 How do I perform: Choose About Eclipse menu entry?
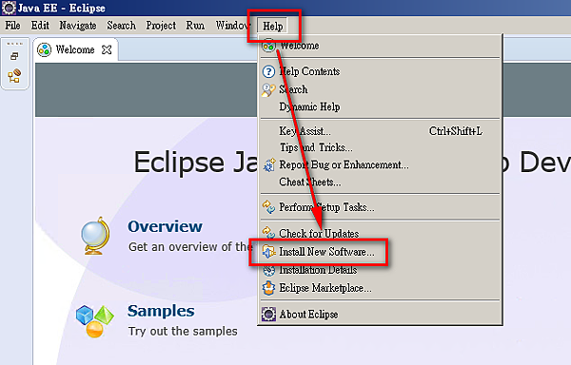click(x=381, y=314)
